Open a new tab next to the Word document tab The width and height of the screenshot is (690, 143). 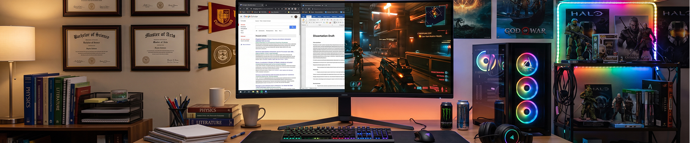[x=326, y=5]
